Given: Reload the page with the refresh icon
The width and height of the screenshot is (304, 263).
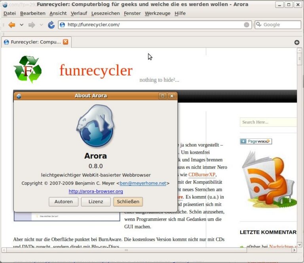Looking at the screenshot, I should (51, 25).
